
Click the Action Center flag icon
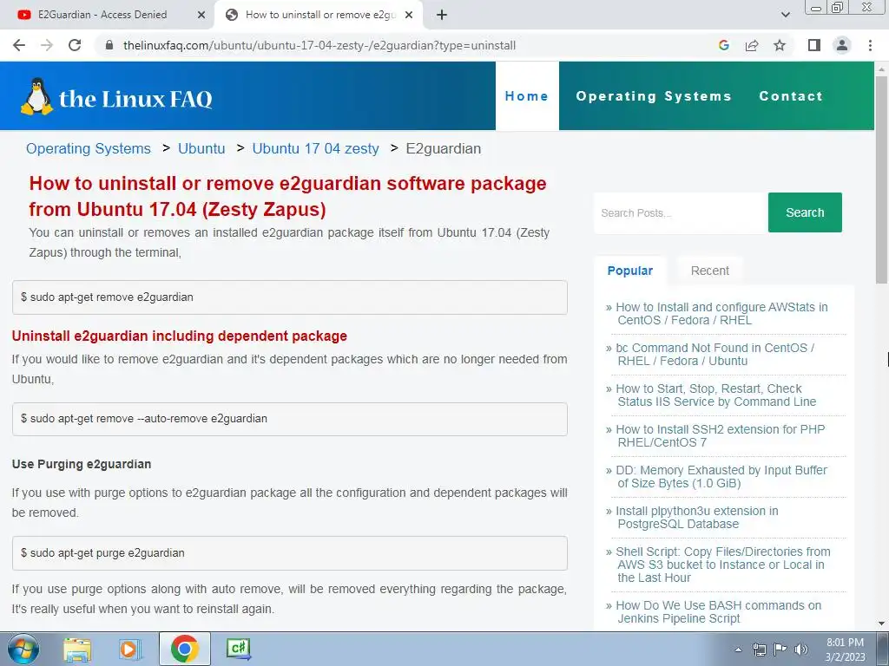click(780, 650)
